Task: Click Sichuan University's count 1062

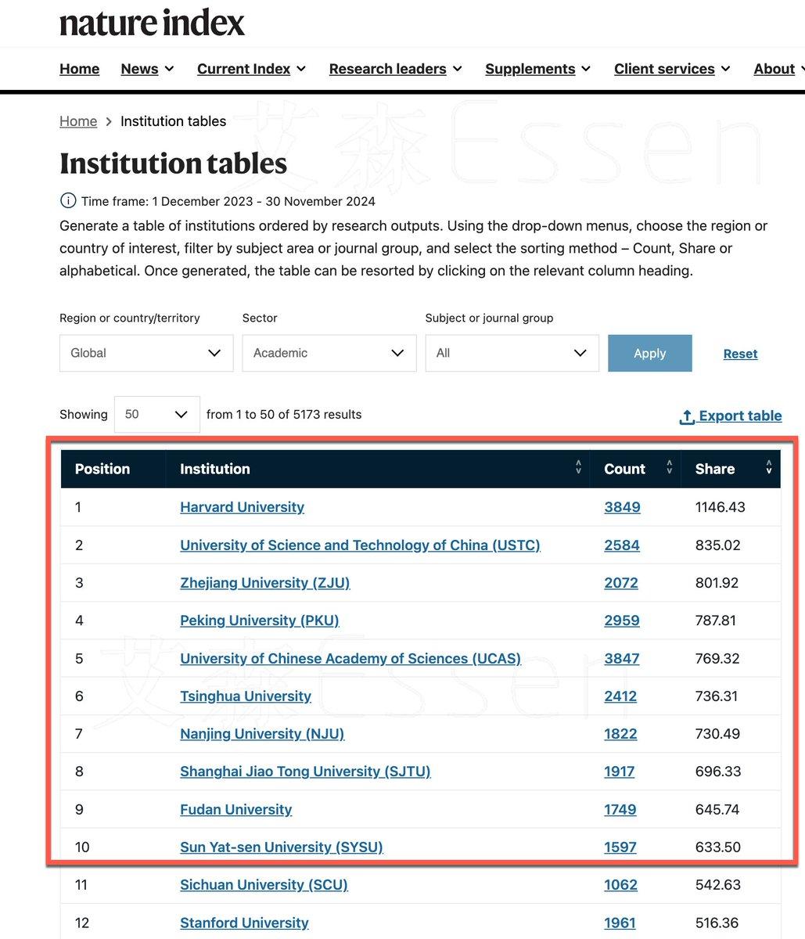Action: (x=620, y=884)
